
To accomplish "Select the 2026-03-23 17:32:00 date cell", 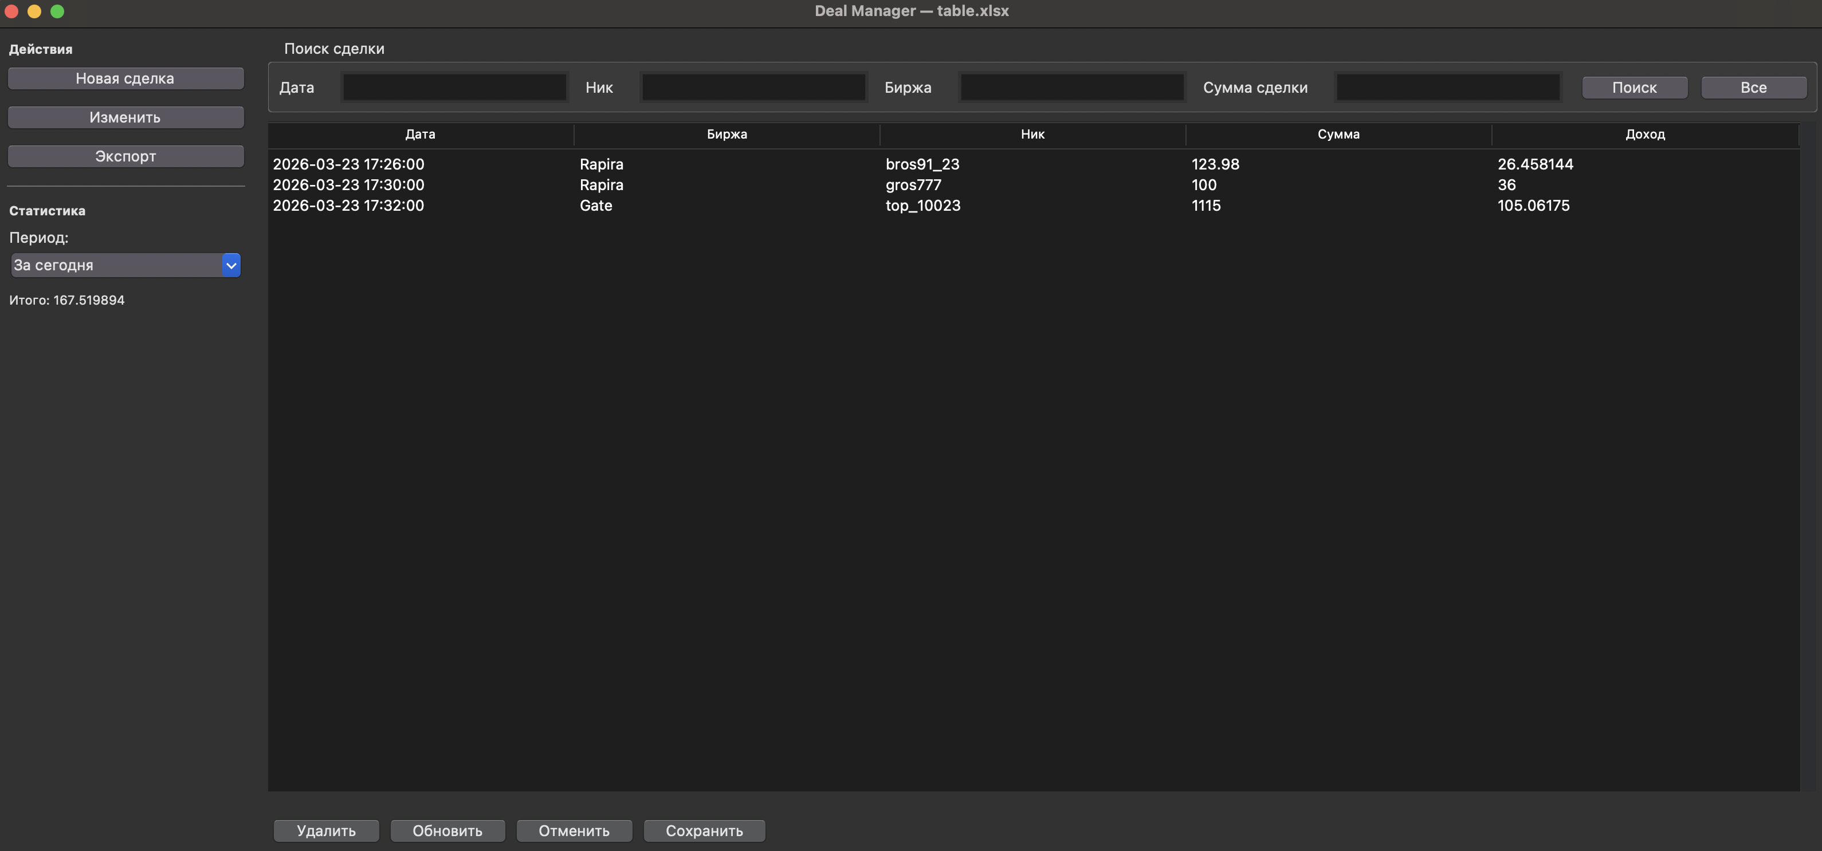I will coord(421,206).
